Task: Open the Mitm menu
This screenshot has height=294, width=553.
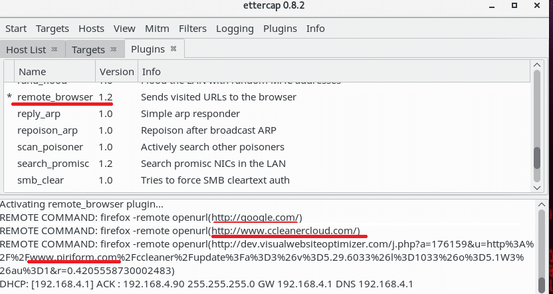Action: [157, 29]
